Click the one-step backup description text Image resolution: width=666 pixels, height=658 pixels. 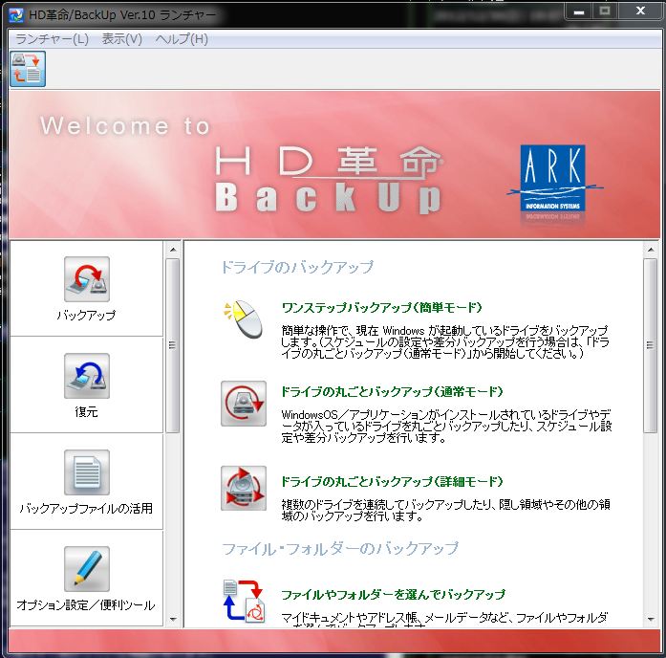(445, 341)
